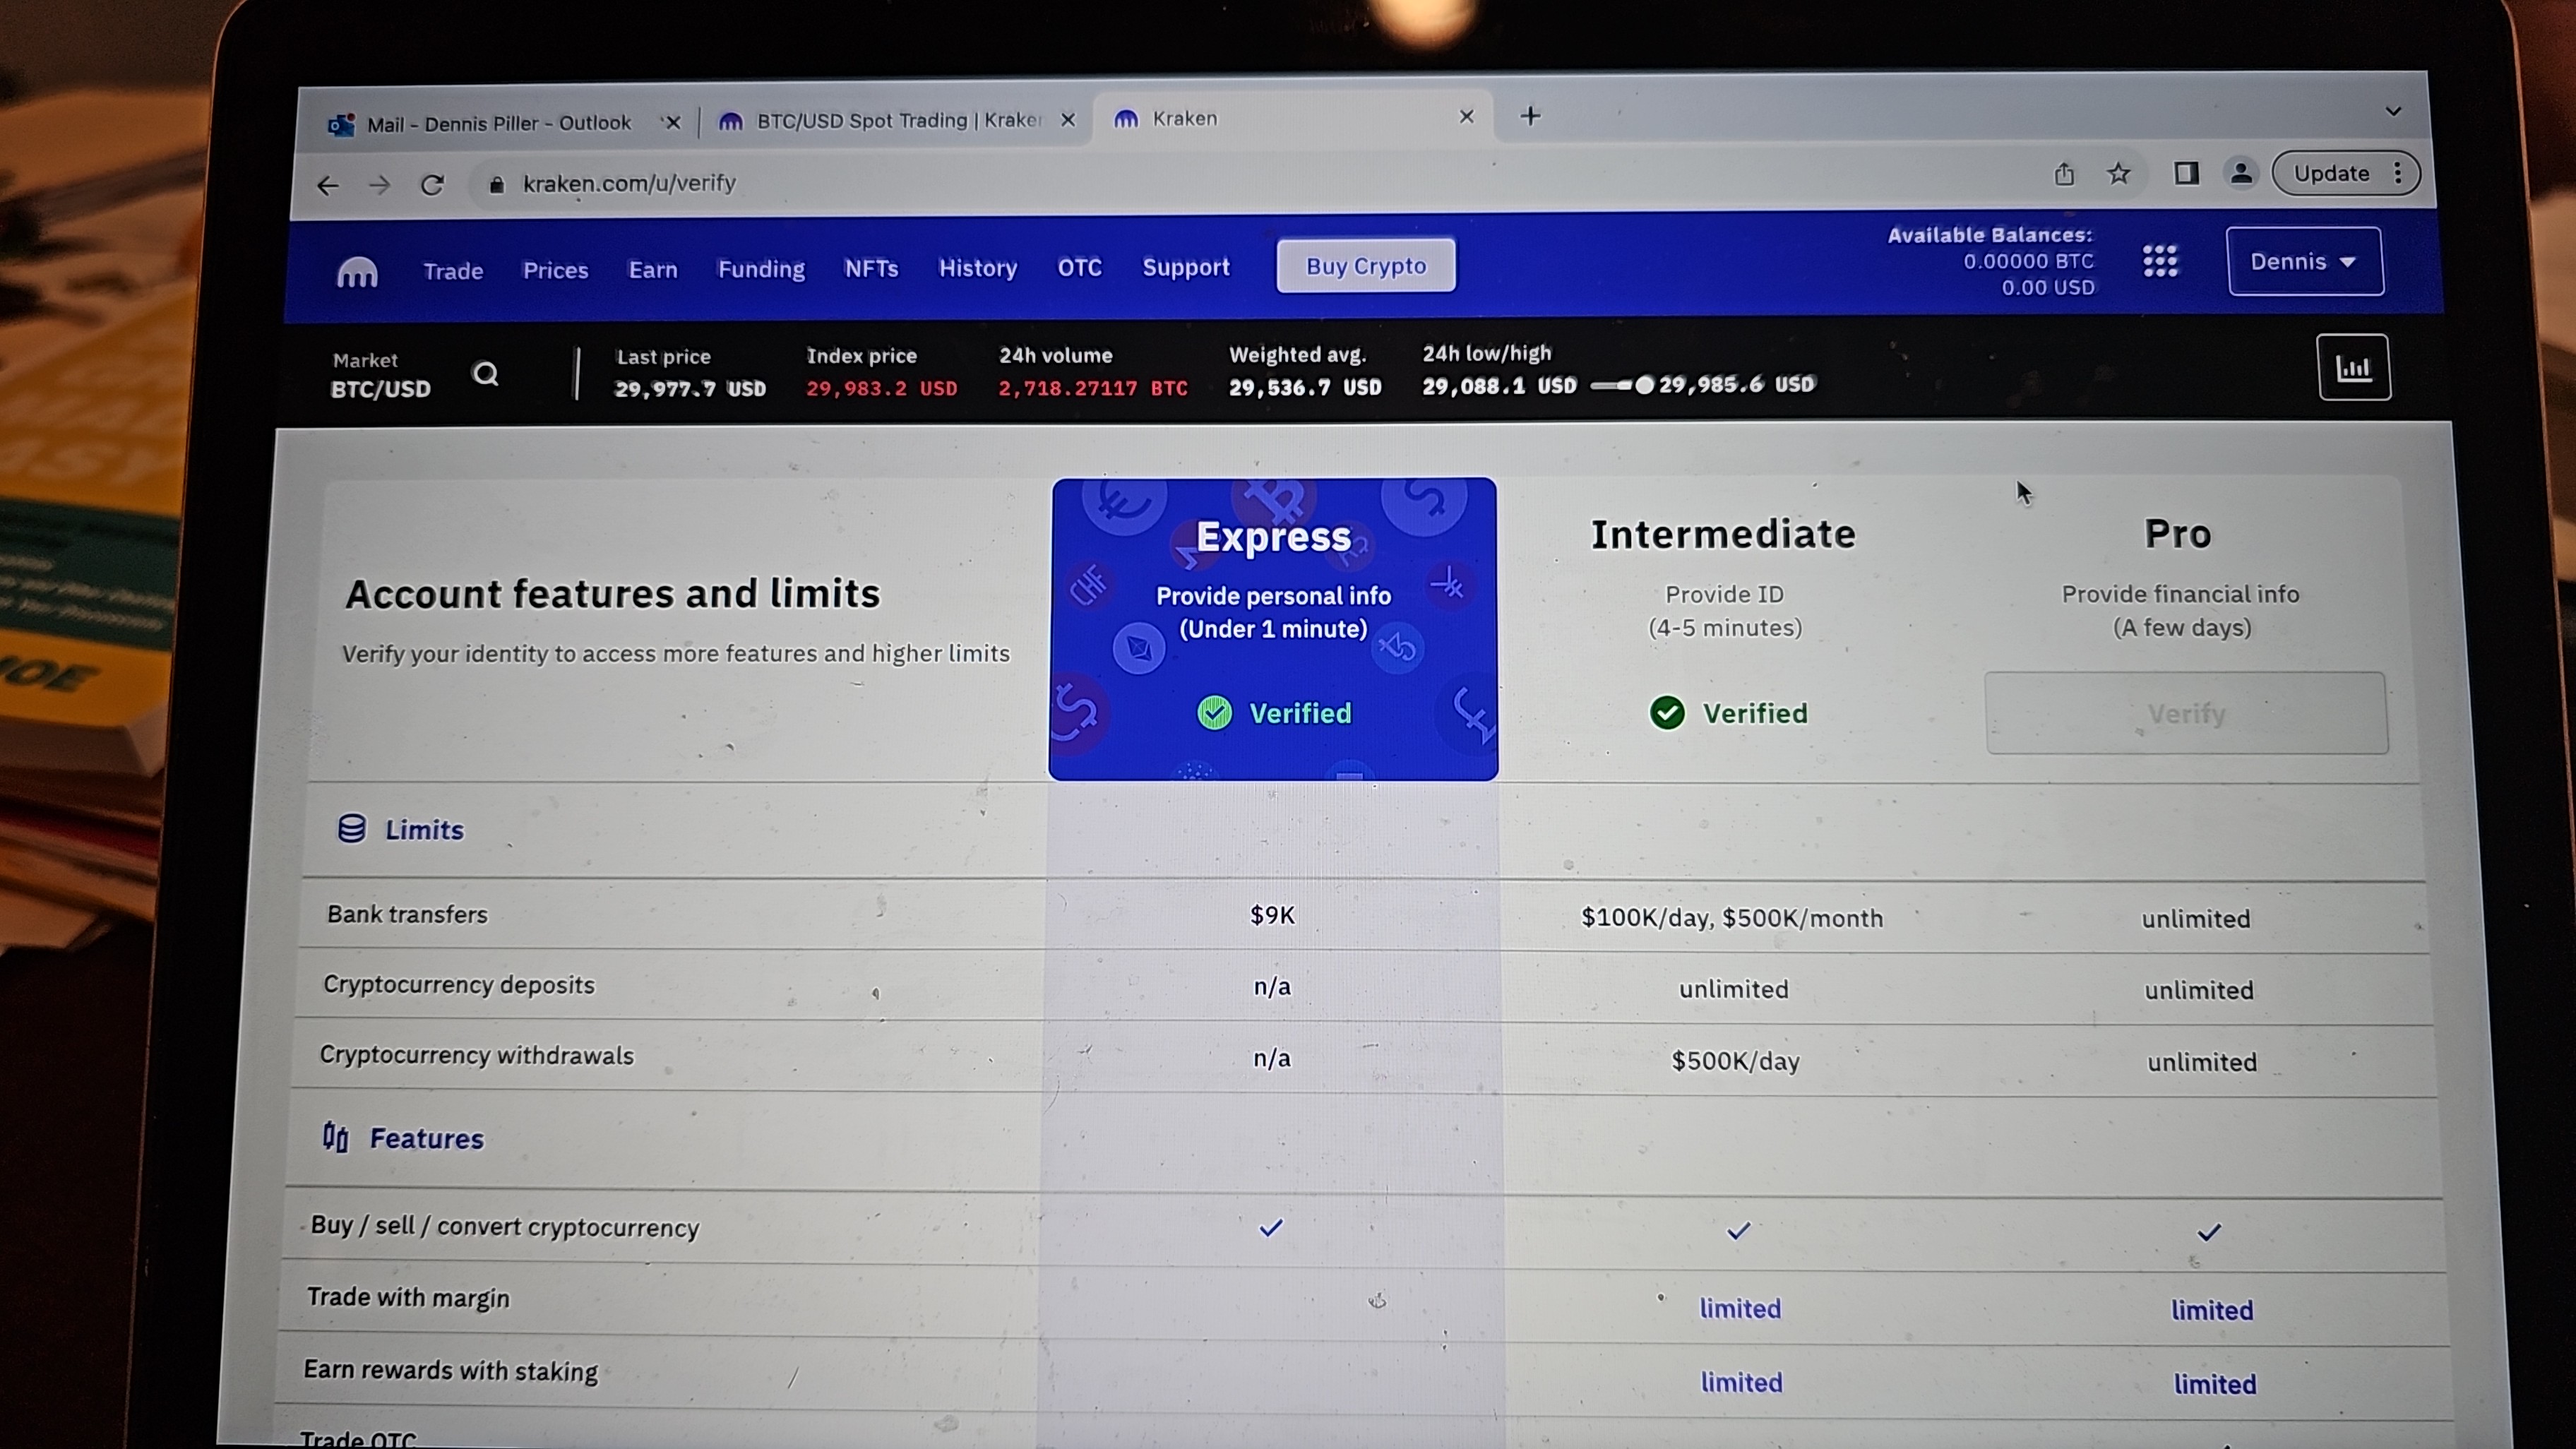
Task: Open the Earn menu item
Action: 653,270
